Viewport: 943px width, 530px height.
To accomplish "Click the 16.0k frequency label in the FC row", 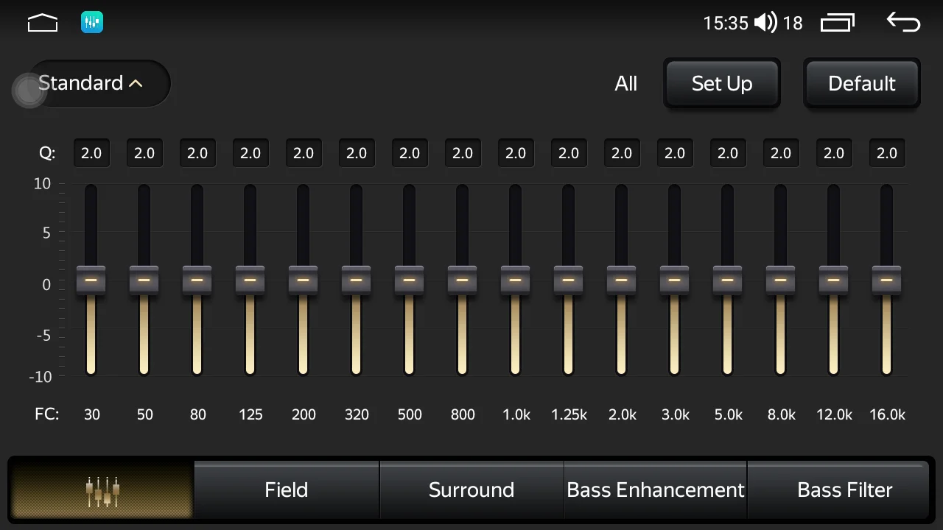I will point(887,414).
